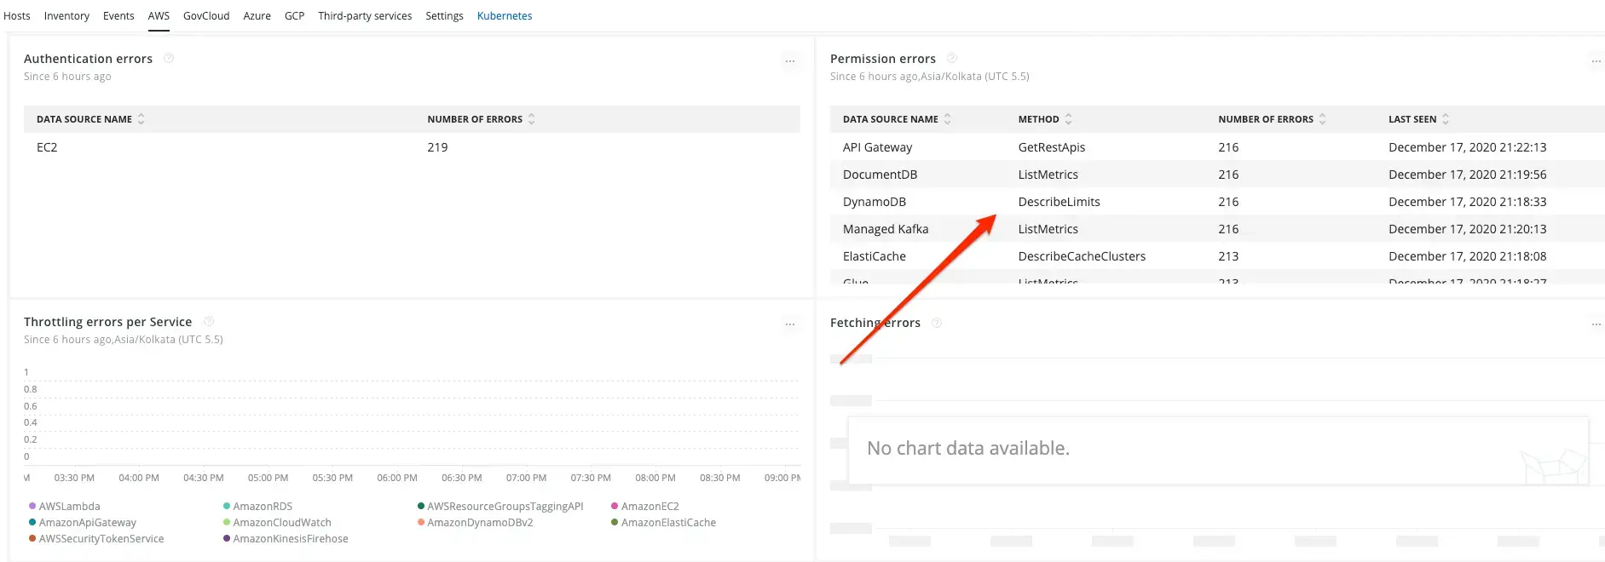This screenshot has width=1605, height=562.
Task: Open Permission errors widget ellipsis menu
Action: coord(1595,60)
